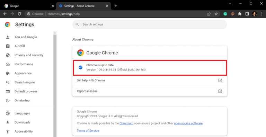Open the Chrome three-dot menu
Viewport: 266px width, 137px height.
click(262, 14)
